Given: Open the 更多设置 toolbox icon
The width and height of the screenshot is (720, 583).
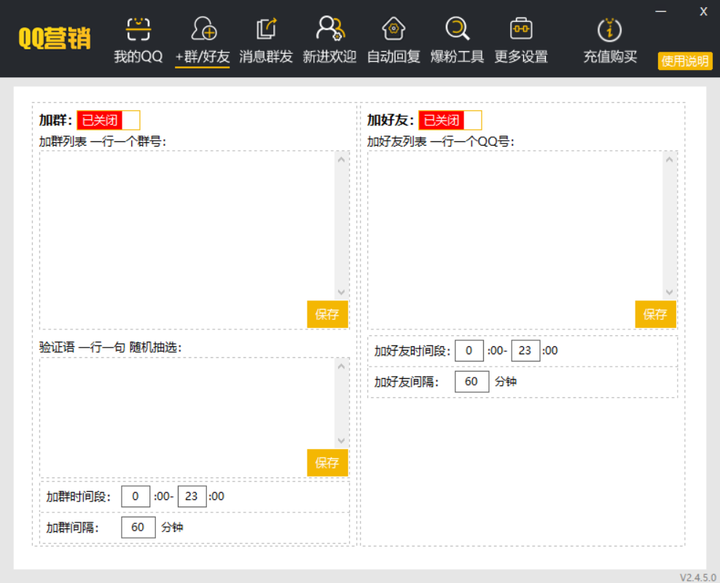Looking at the screenshot, I should pyautogui.click(x=521, y=28).
